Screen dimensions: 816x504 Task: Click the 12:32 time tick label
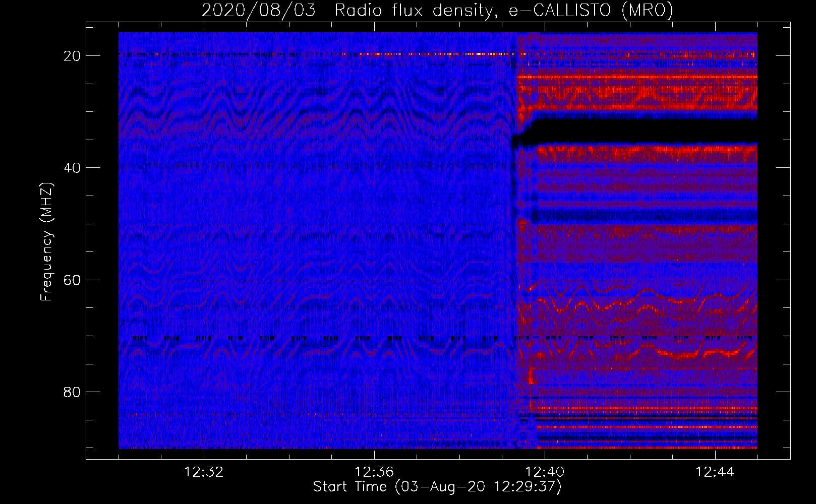coord(204,472)
